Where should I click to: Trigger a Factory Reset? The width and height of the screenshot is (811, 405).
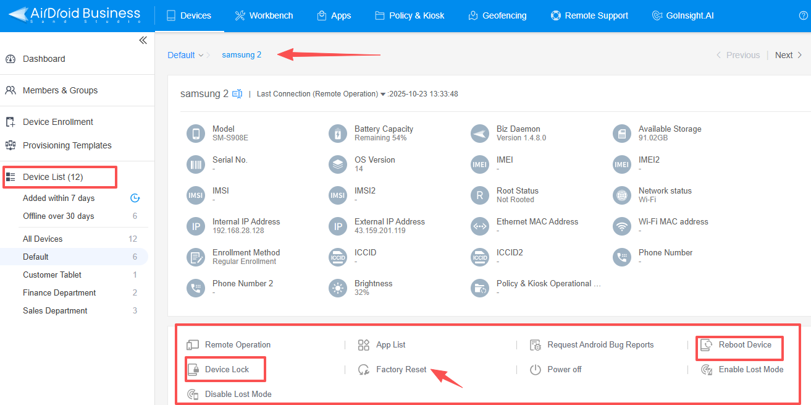pyautogui.click(x=401, y=369)
